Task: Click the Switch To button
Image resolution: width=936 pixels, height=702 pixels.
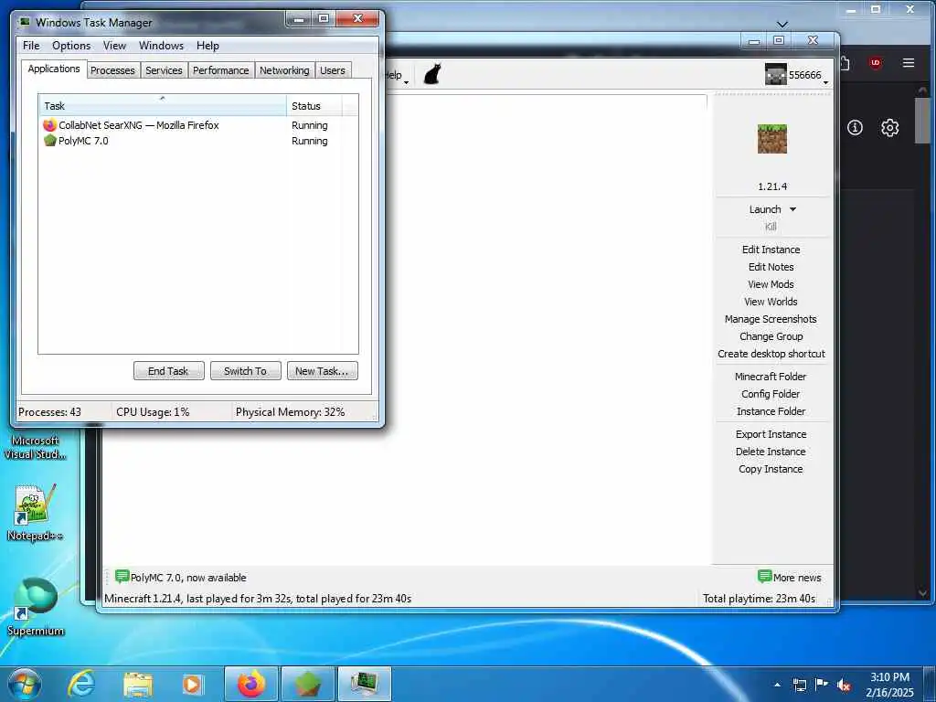Action: pyautogui.click(x=245, y=371)
